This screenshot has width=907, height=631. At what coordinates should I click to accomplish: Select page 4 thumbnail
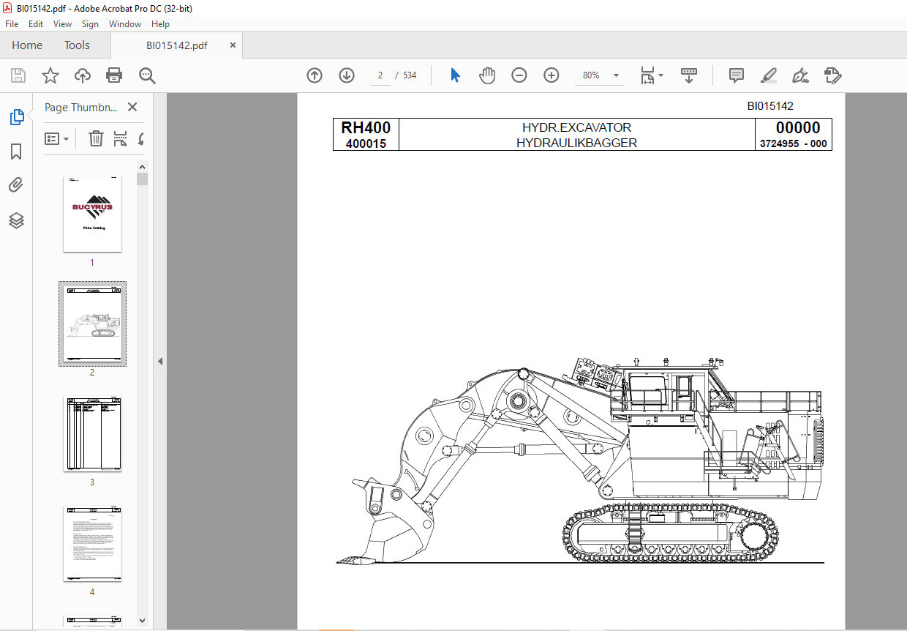tap(92, 543)
